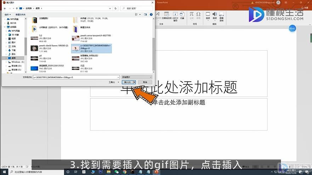Click 符号 omega symbol icon in ribbon
The height and width of the screenshot is (175, 312).
pyautogui.click(x=198, y=16)
